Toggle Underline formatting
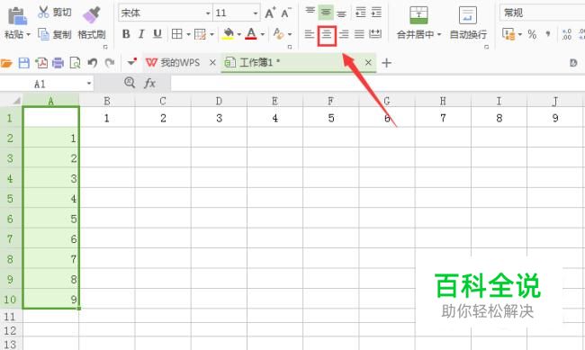Screen dimensions: 585x350 157,34
